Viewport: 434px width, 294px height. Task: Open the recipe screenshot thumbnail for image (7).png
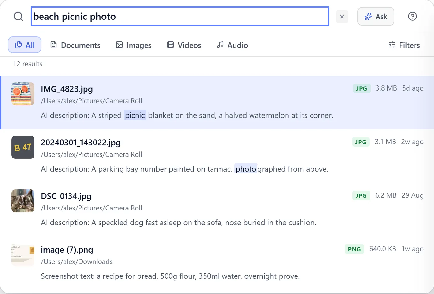tap(23, 254)
